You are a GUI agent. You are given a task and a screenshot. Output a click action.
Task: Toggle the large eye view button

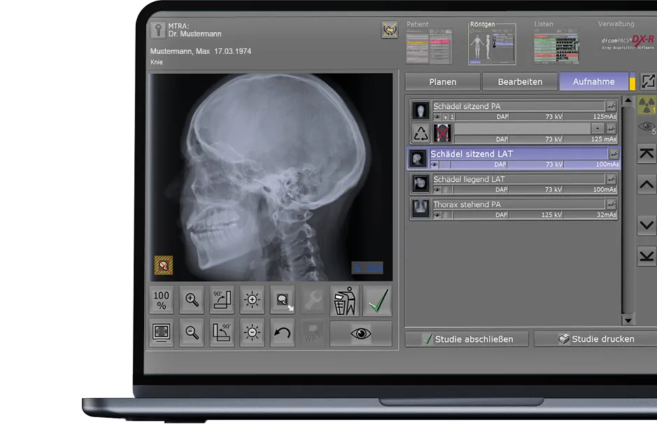pos(361,334)
